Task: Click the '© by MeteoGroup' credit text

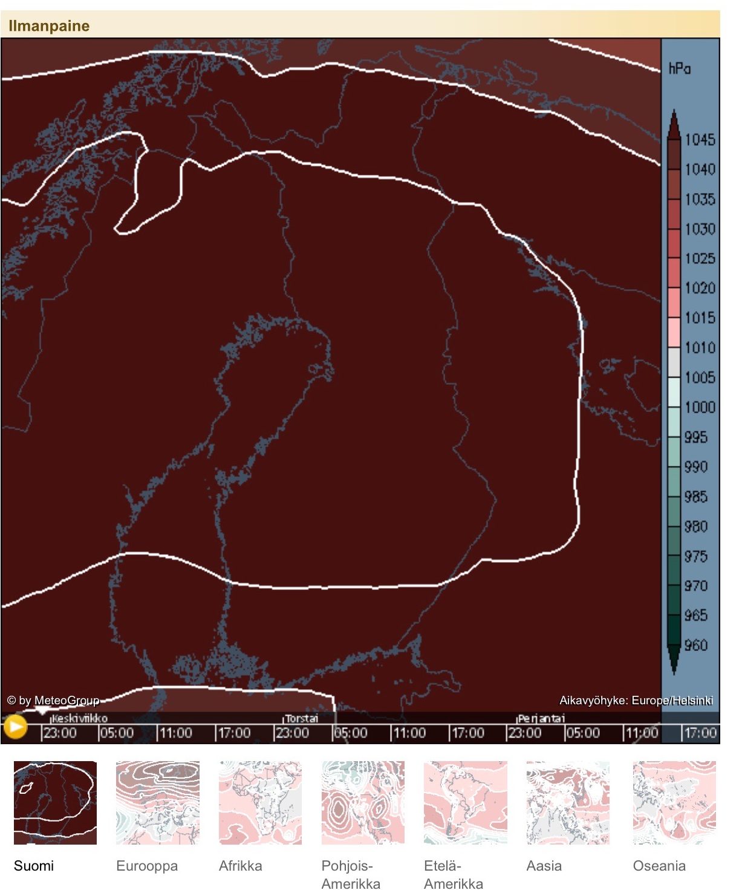Action: tap(53, 701)
